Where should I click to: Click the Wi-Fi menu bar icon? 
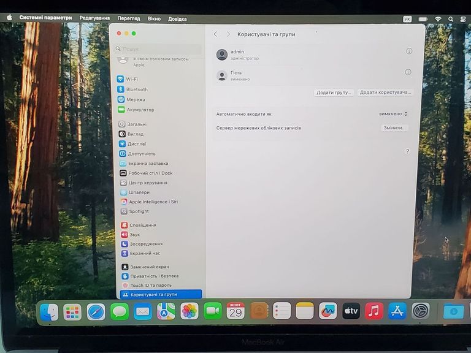coord(438,19)
